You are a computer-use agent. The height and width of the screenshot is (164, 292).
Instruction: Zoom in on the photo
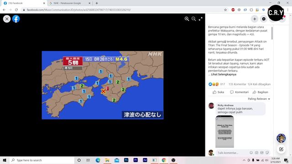187,19
